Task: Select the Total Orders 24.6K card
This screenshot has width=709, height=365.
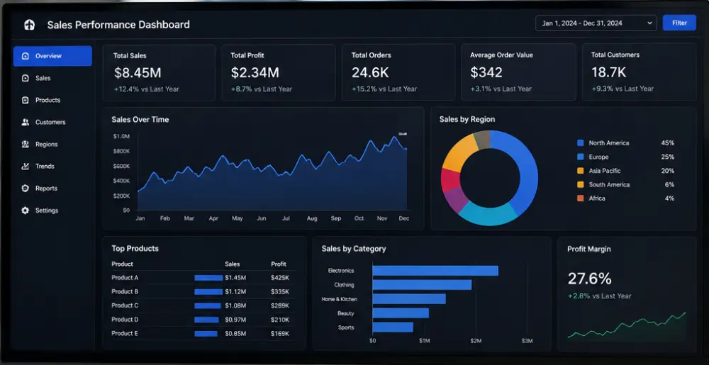Action: point(398,72)
